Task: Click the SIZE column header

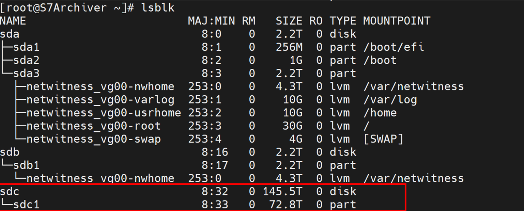Action: (289, 21)
